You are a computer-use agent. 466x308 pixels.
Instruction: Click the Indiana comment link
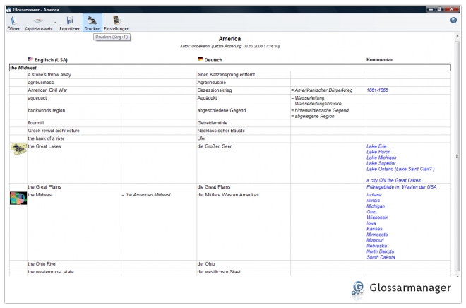(x=374, y=194)
